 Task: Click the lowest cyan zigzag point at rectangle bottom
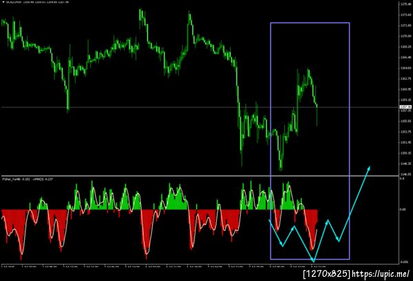tap(313, 261)
